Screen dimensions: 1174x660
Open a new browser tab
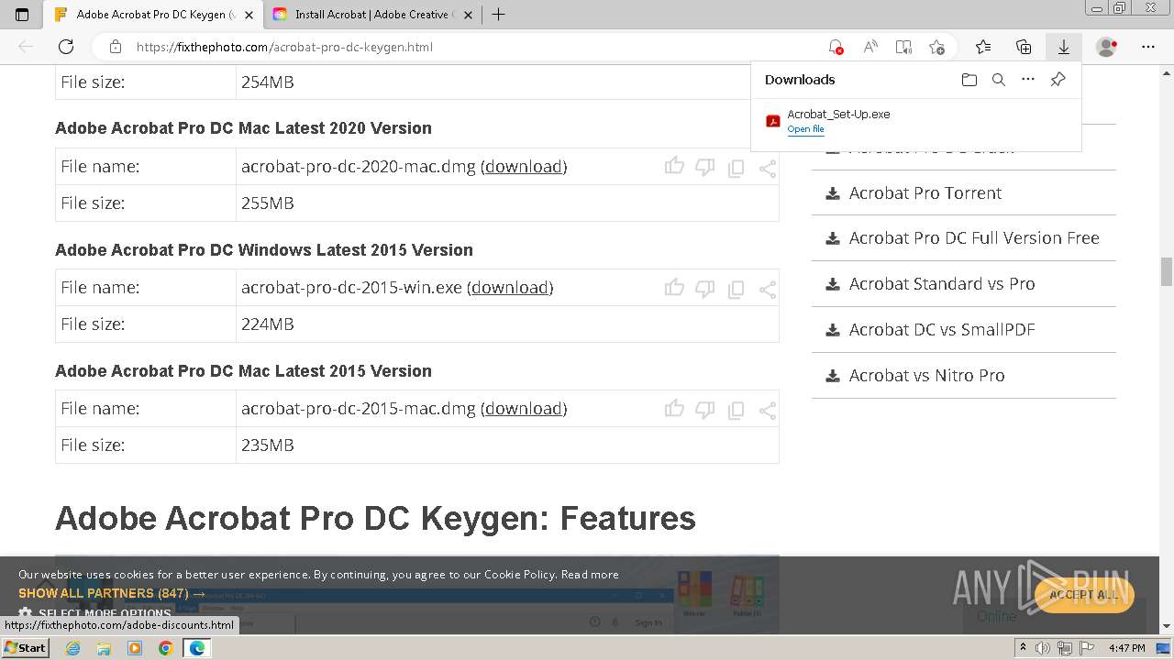(x=498, y=15)
